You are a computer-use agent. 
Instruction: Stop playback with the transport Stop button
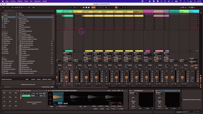point(86,8)
